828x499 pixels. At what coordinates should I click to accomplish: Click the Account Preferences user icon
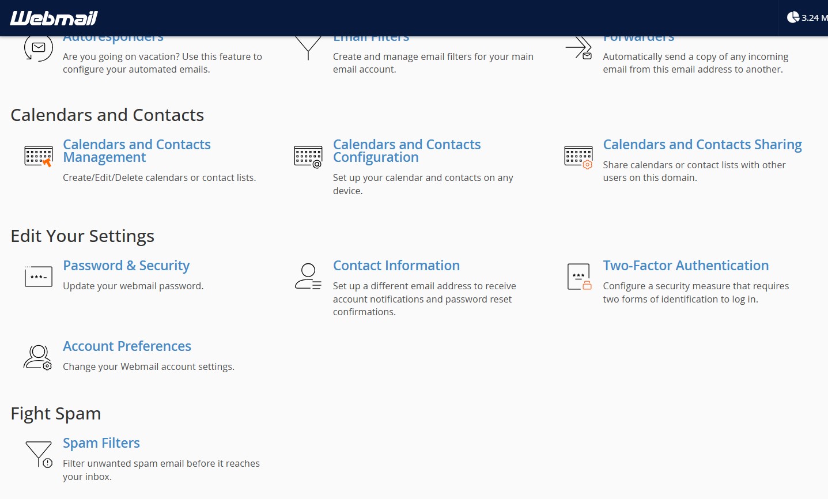[38, 357]
